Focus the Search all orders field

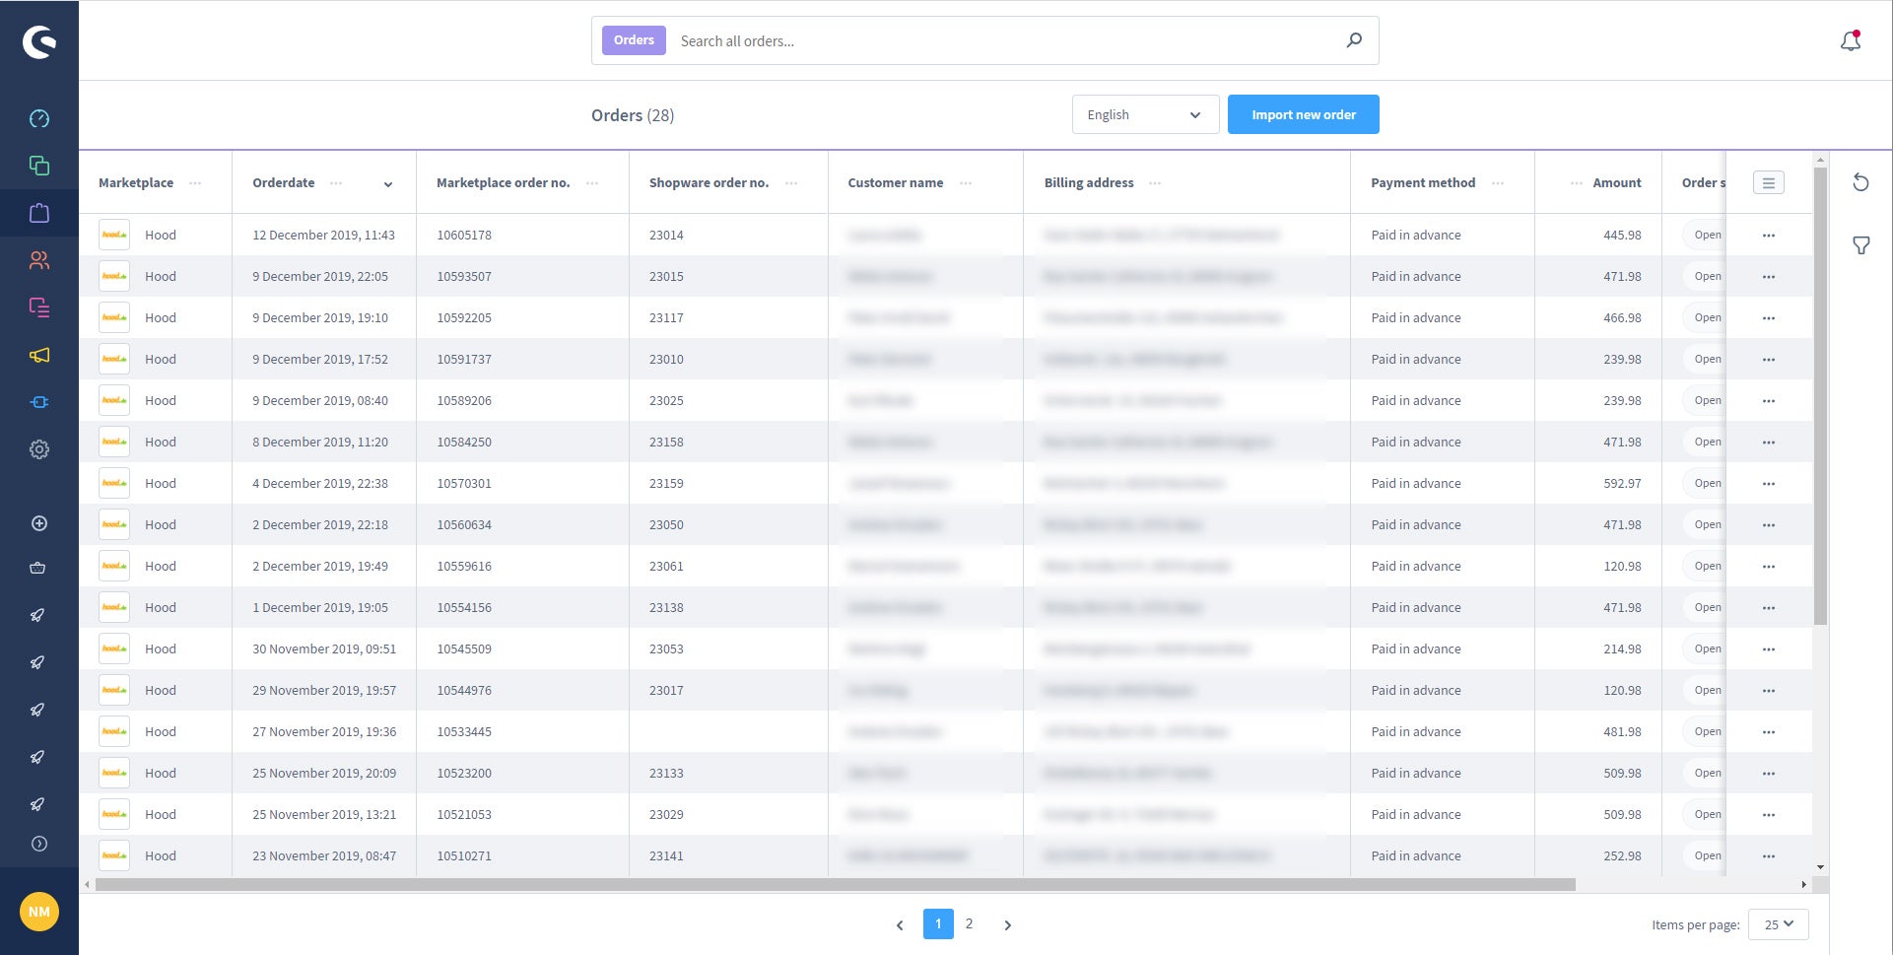coord(1005,40)
